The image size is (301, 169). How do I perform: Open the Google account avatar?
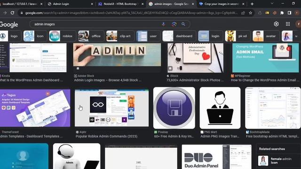[298, 24]
